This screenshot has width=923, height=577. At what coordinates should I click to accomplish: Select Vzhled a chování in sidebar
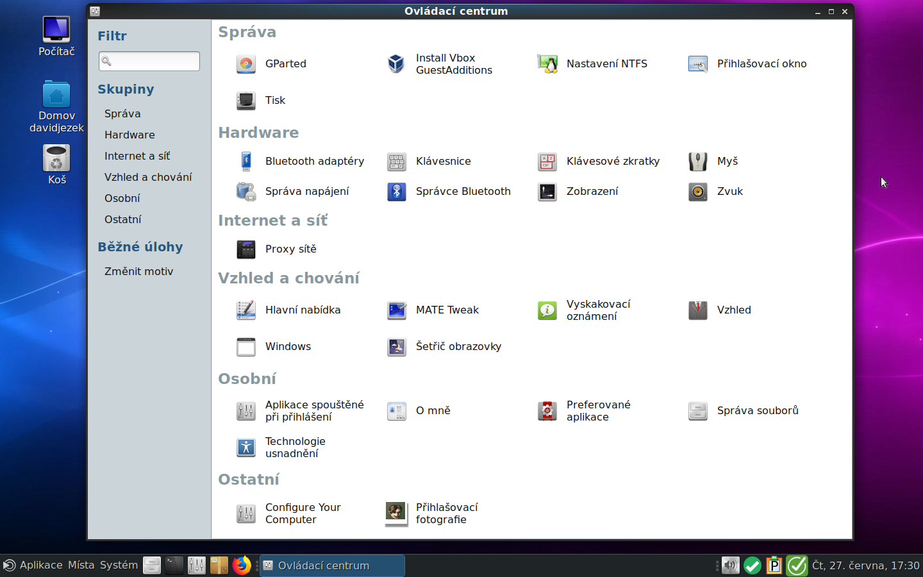148,177
